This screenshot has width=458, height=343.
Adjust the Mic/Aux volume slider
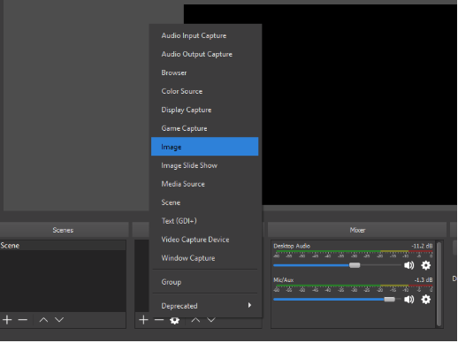[x=338, y=300]
